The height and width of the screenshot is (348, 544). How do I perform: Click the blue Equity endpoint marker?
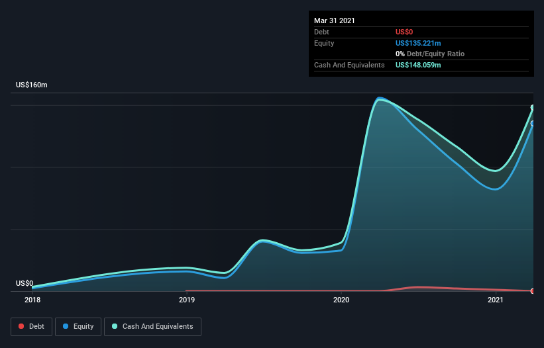coord(533,123)
